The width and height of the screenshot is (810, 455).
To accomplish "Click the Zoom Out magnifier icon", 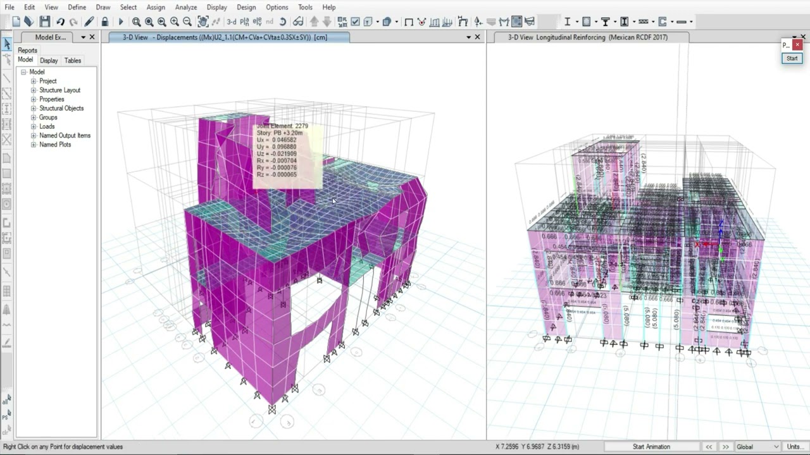I will pos(187,21).
